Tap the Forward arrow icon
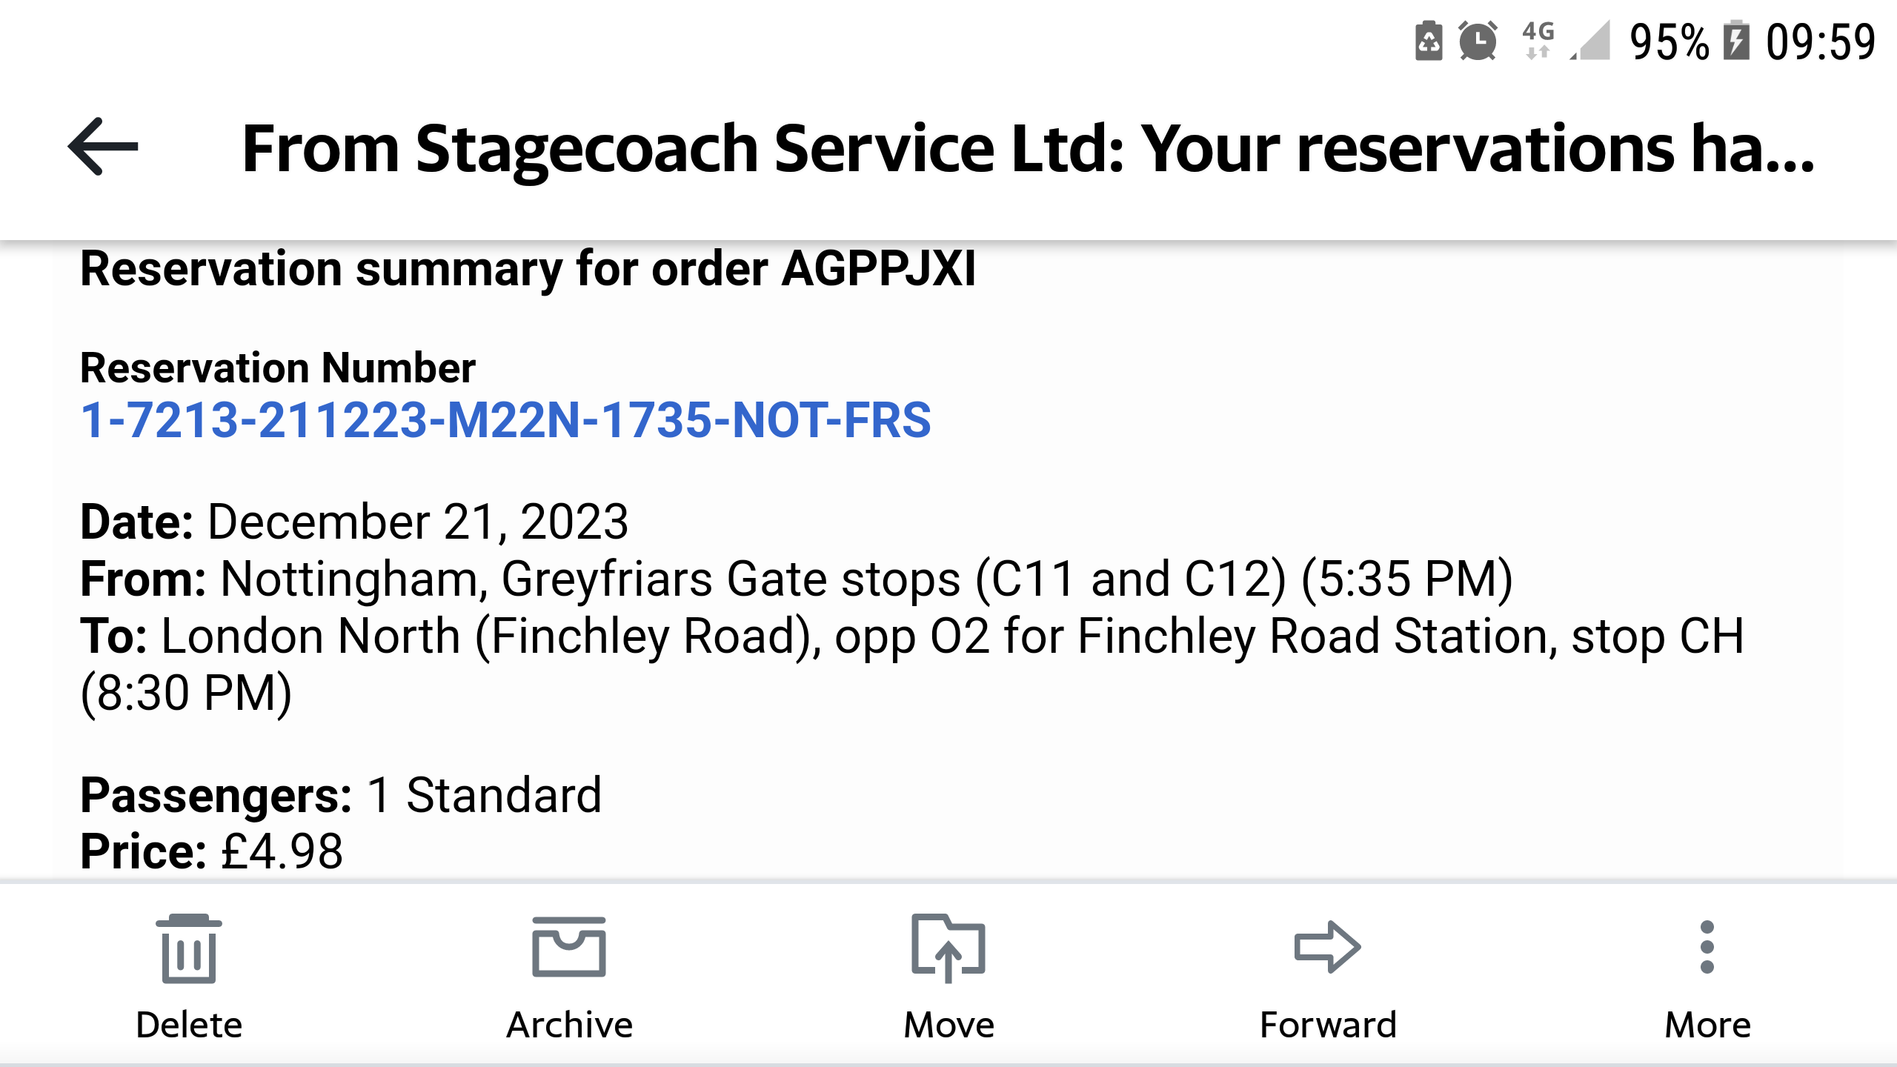 click(1327, 947)
